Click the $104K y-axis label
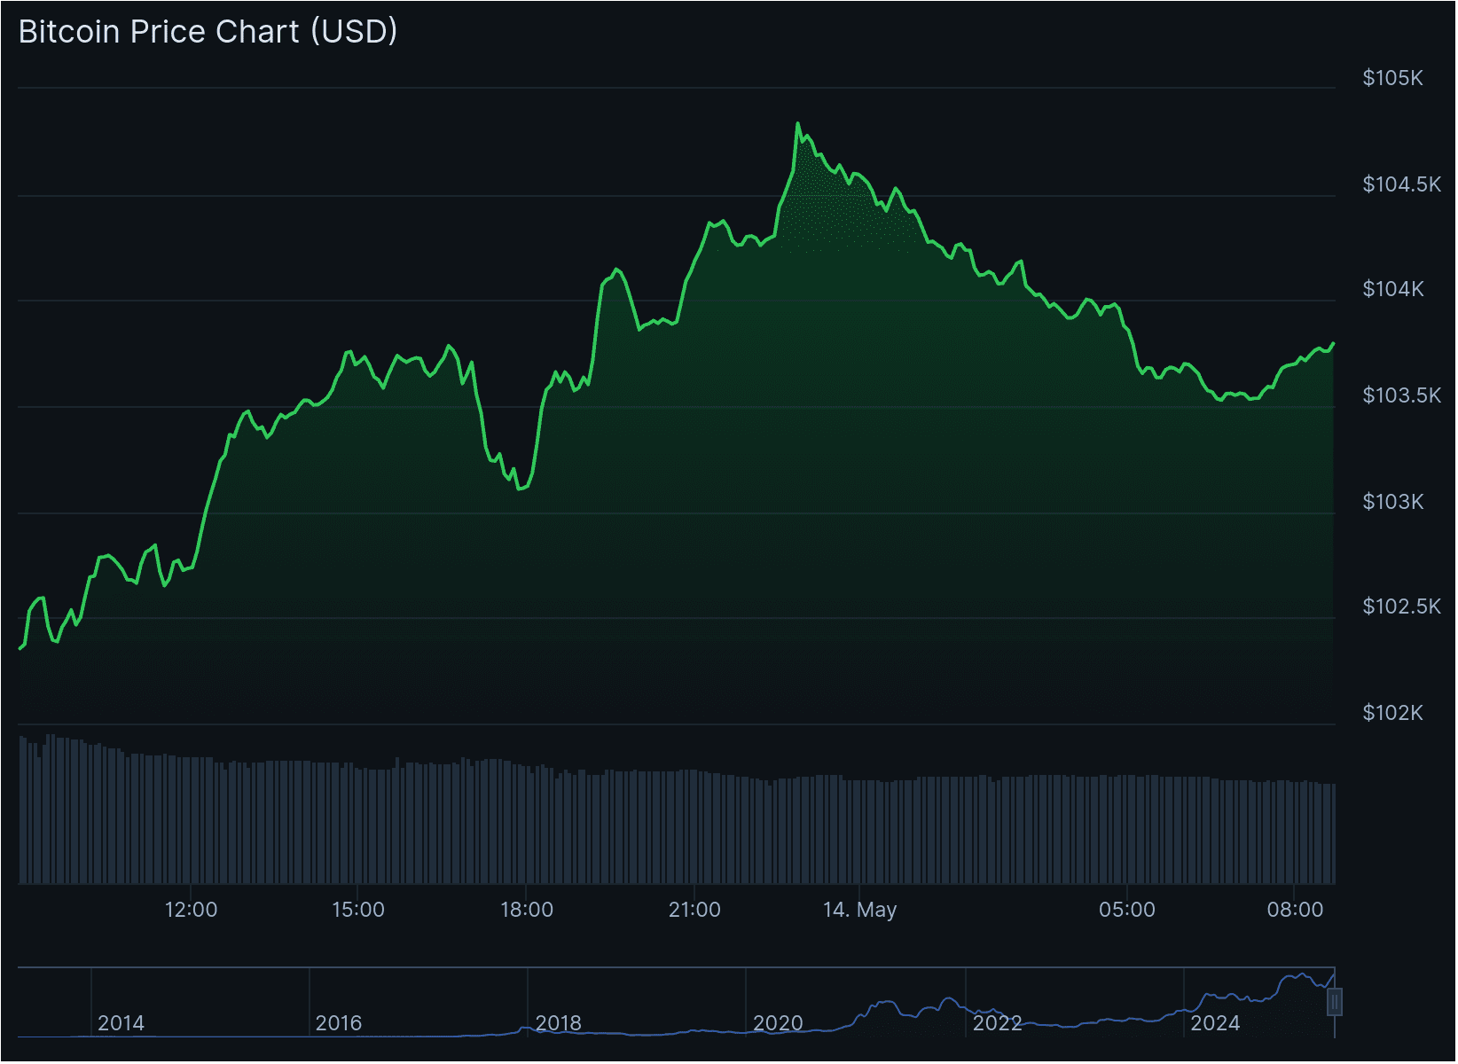 click(x=1393, y=289)
